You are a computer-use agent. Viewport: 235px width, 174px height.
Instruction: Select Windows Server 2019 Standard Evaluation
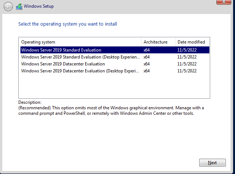coord(61,50)
